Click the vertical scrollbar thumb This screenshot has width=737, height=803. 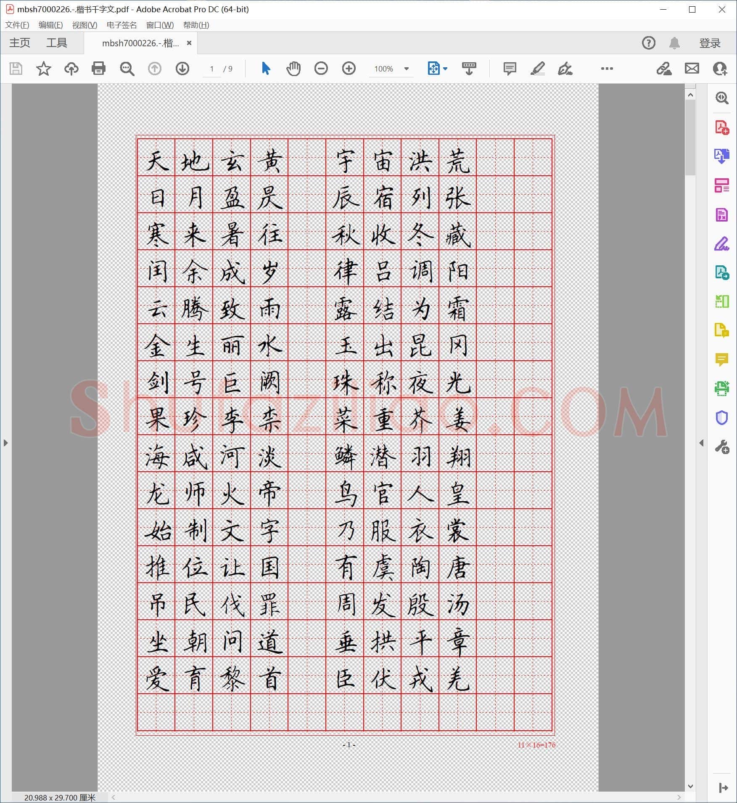(x=690, y=138)
